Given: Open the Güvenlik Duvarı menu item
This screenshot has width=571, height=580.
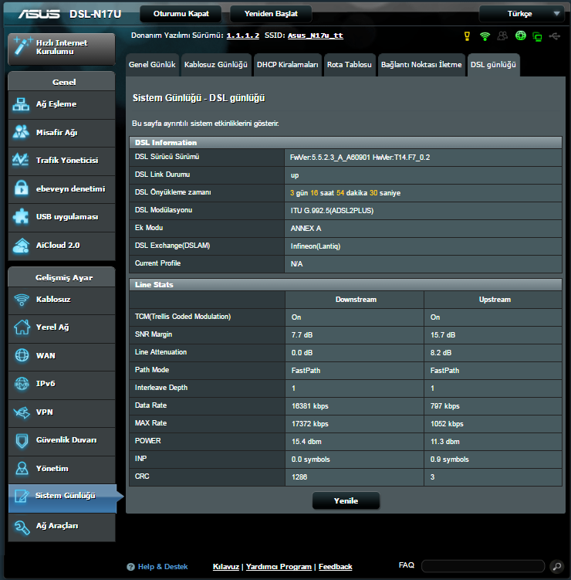Looking at the screenshot, I should pyautogui.click(x=62, y=440).
